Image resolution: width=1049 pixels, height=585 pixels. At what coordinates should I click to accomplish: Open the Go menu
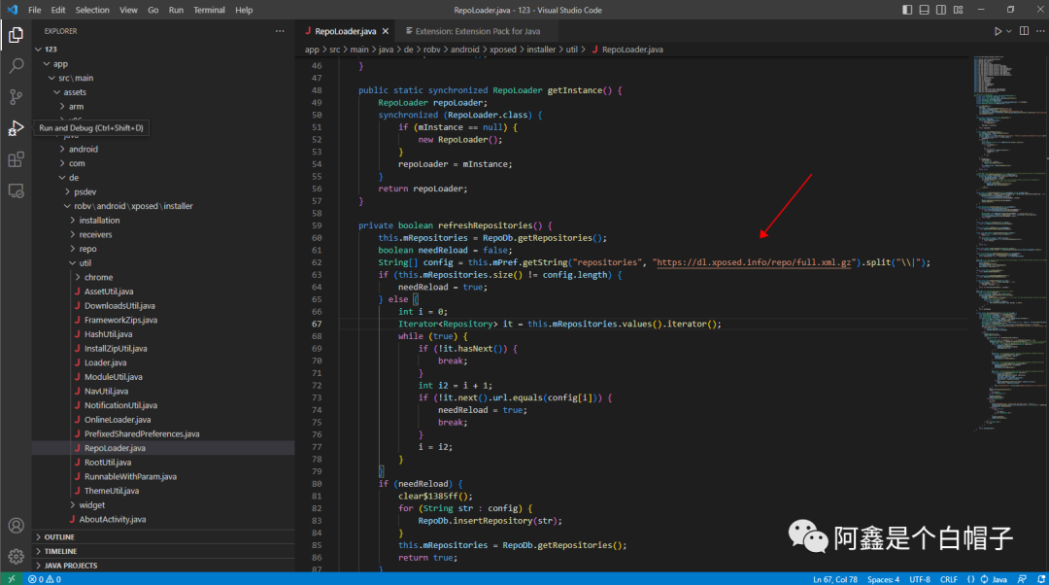[153, 10]
